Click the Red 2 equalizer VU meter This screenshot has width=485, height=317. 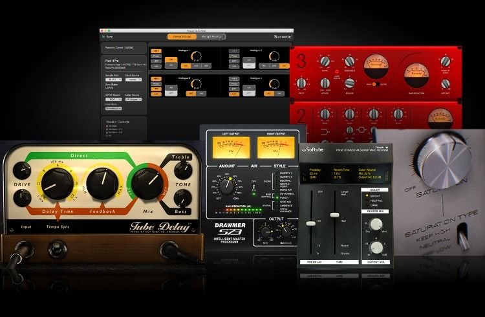pyautogui.click(x=440, y=118)
